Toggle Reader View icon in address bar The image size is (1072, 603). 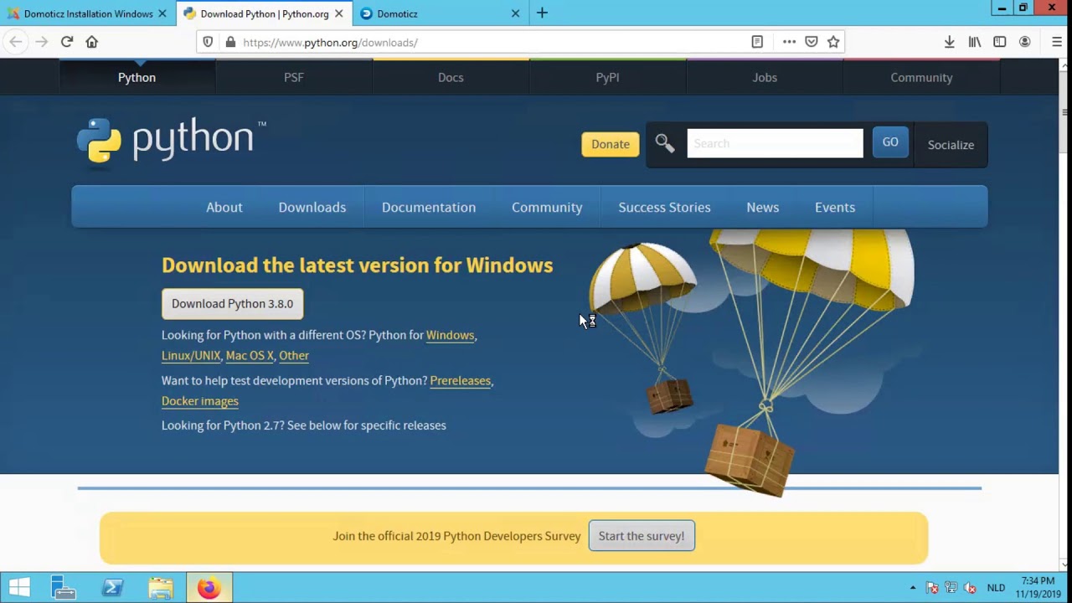(757, 42)
